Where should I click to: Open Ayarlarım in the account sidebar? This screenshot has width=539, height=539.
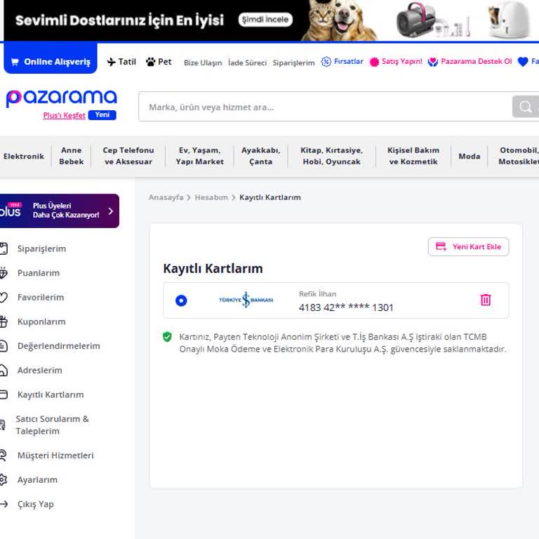pyautogui.click(x=37, y=480)
